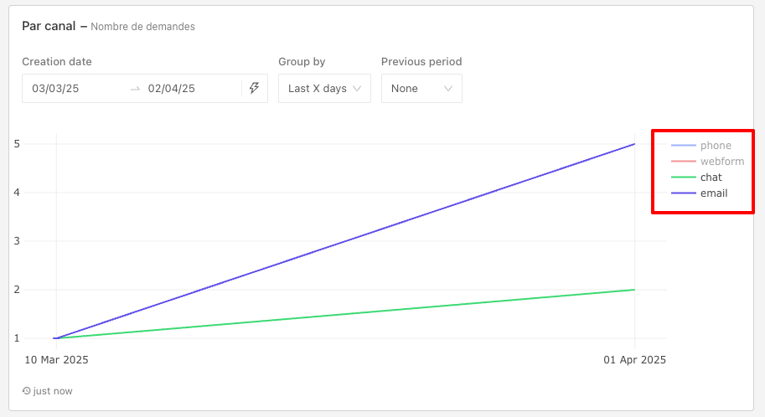
Task: Click the clock icon beside just now
Action: point(27,391)
